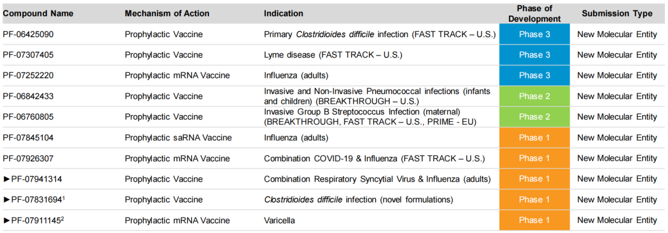
Task: Click New Molecular Entity in the PF-07845104 row
Action: (617, 138)
